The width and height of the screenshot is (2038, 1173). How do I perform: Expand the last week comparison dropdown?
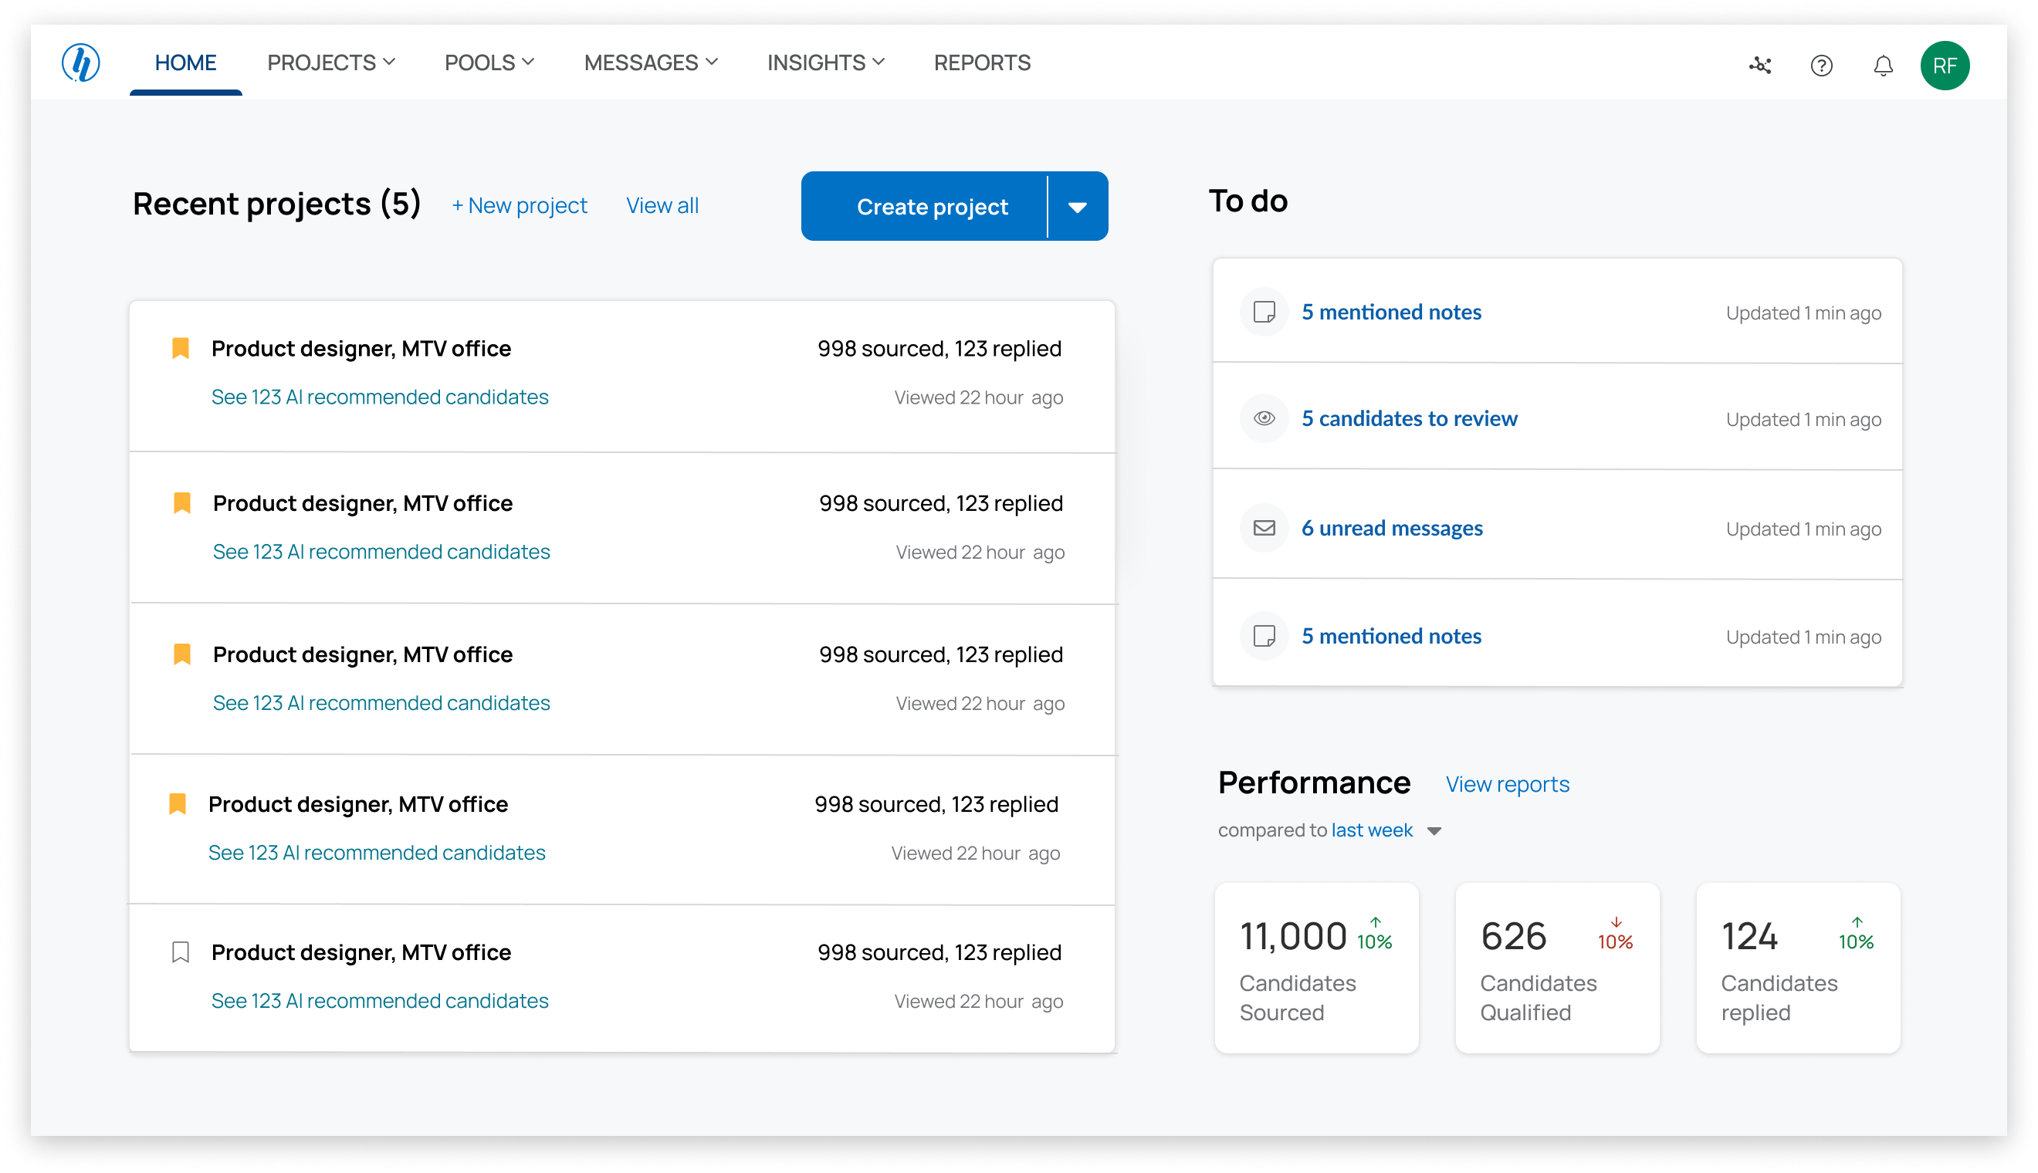(x=1434, y=830)
